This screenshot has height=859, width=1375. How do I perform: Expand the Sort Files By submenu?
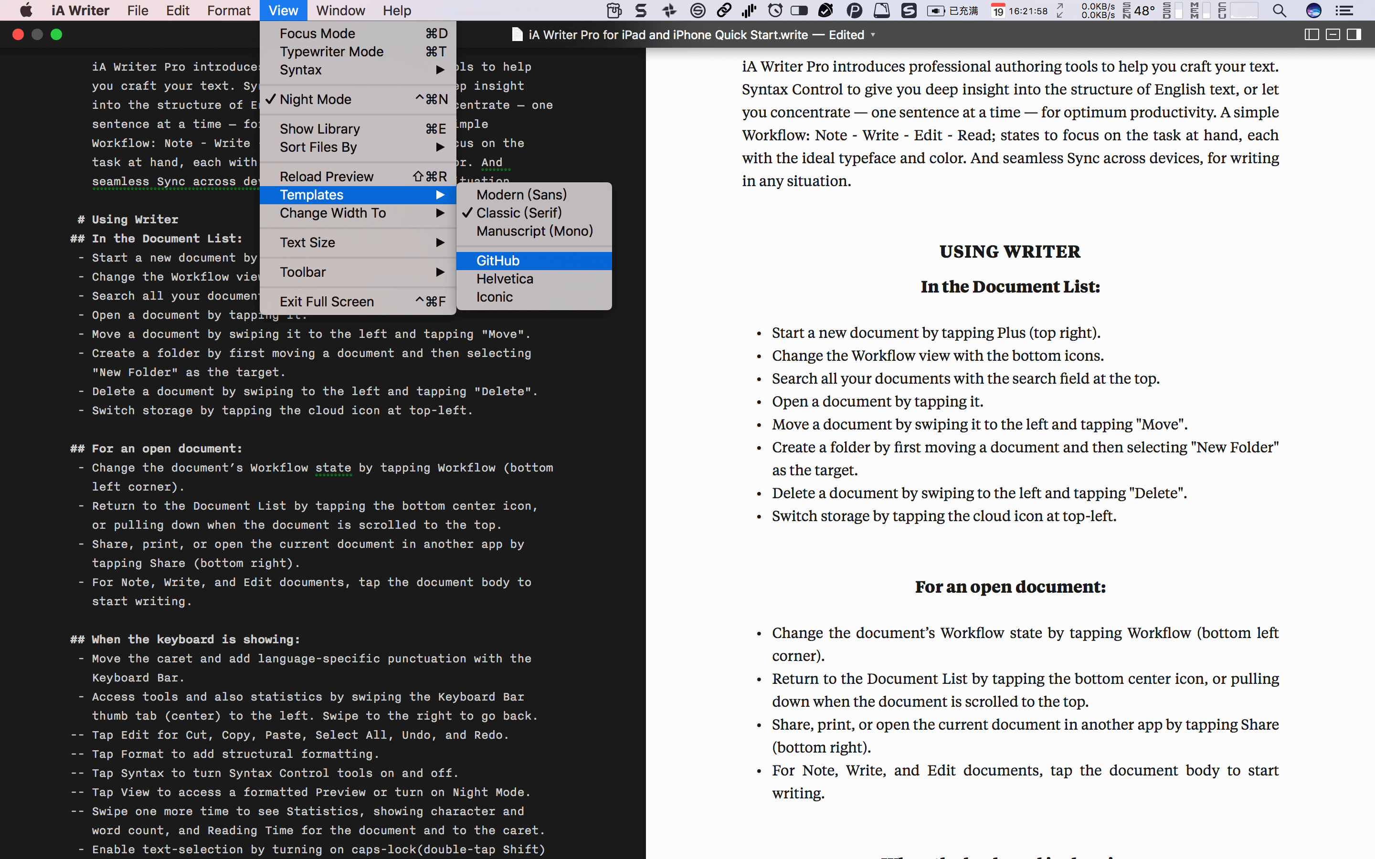[358, 147]
